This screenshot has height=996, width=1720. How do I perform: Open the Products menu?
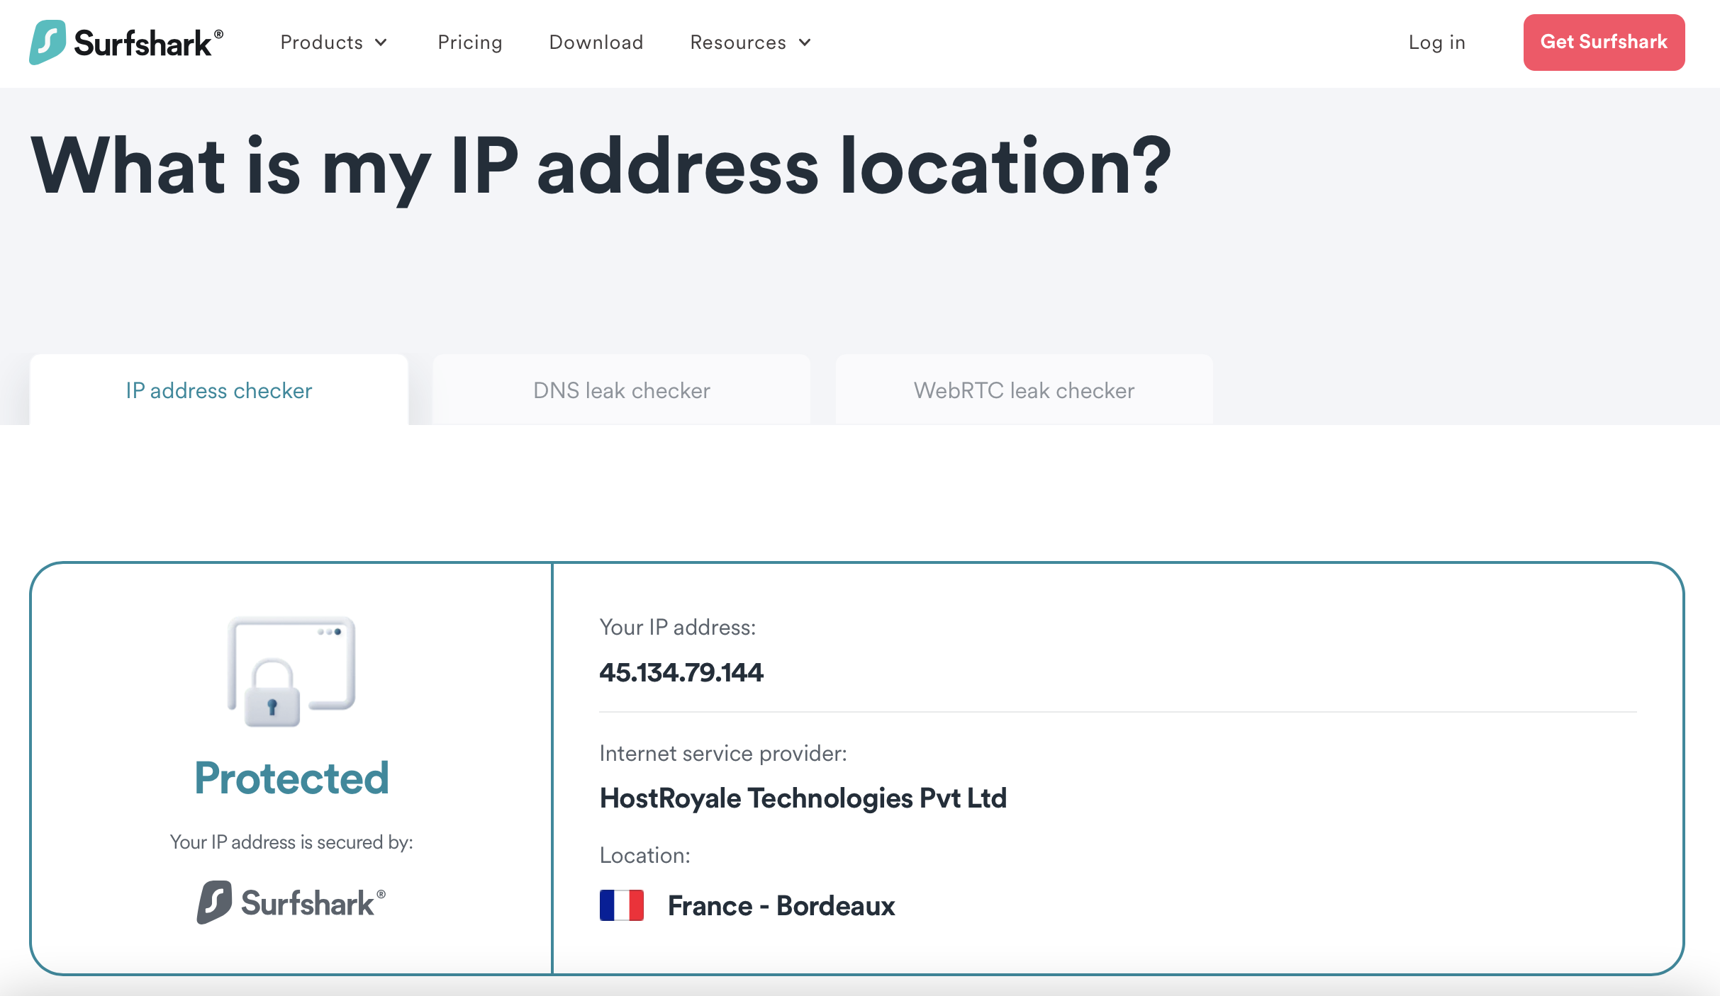pyautogui.click(x=322, y=43)
